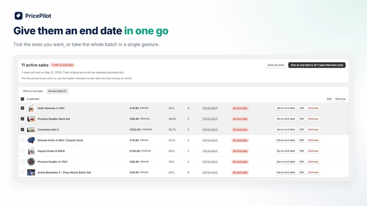The width and height of the screenshot is (367, 206).
Task: Open the Phoenix Rudder Deck Set thumbnail
Action: [31, 119]
